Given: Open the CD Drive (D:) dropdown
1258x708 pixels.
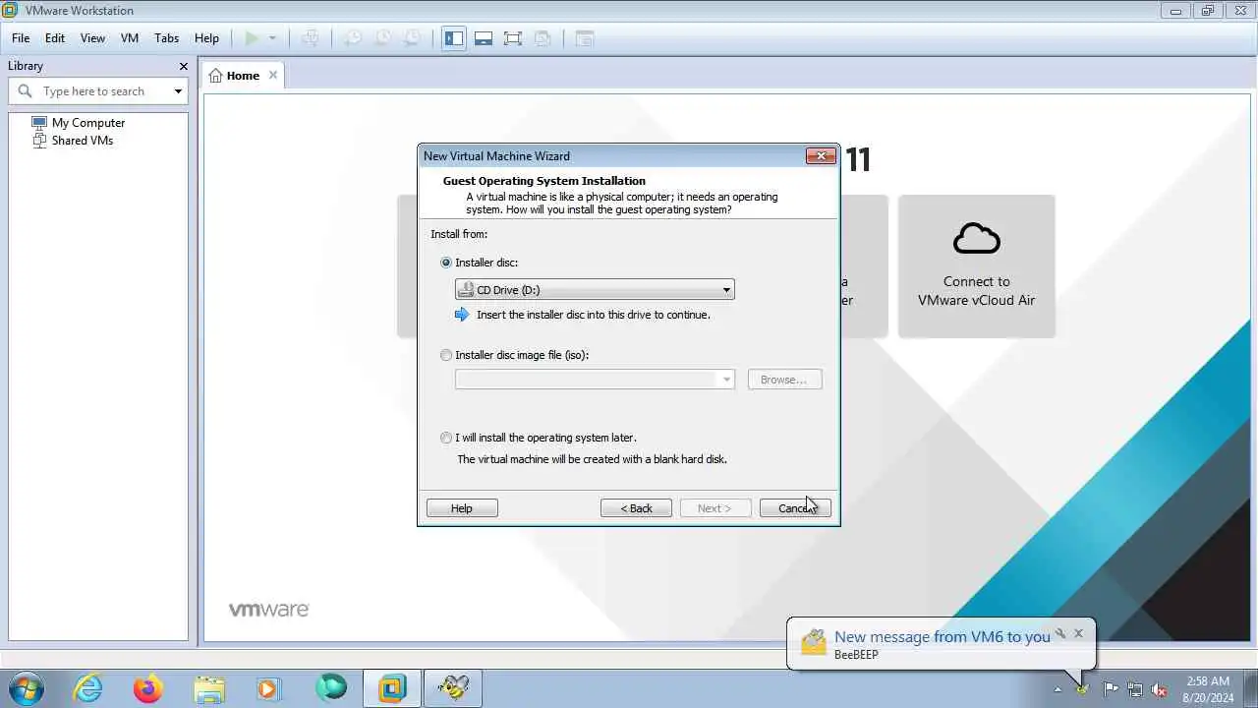Looking at the screenshot, I should pyautogui.click(x=595, y=290).
